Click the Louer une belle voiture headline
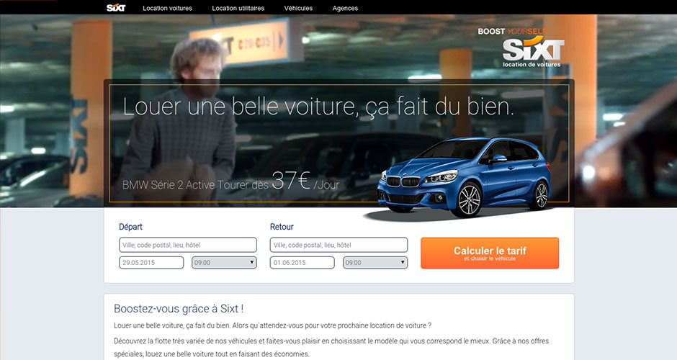This screenshot has width=677, height=360. (x=318, y=106)
